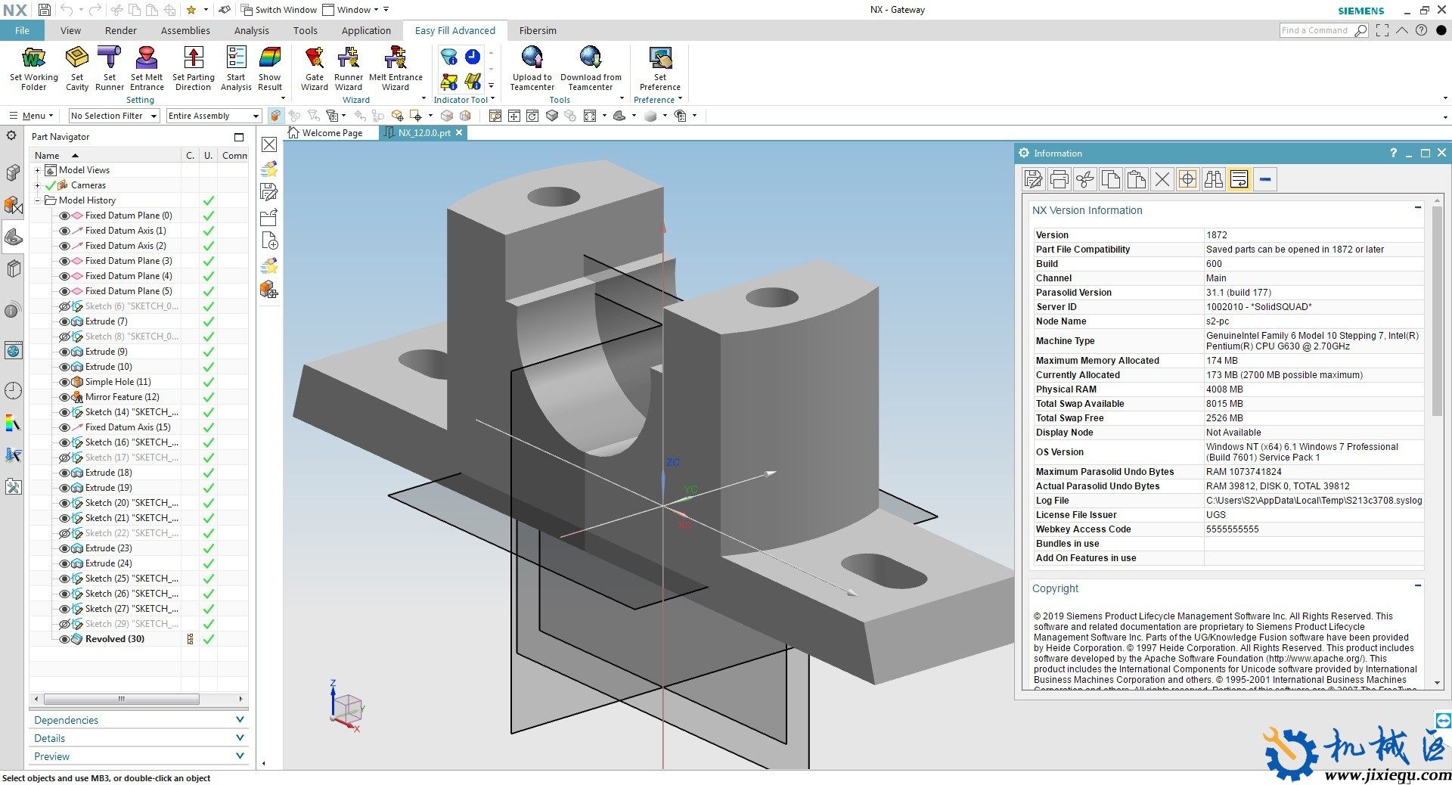1452x785 pixels.
Task: Open the Window dropdown button
Action: point(350,10)
